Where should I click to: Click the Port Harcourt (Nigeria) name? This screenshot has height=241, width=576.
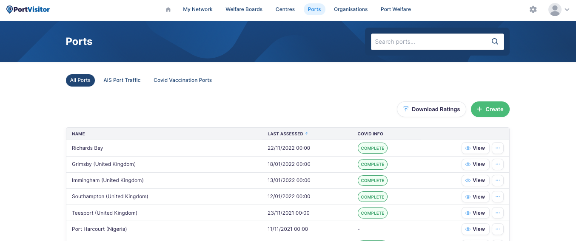[100, 229]
